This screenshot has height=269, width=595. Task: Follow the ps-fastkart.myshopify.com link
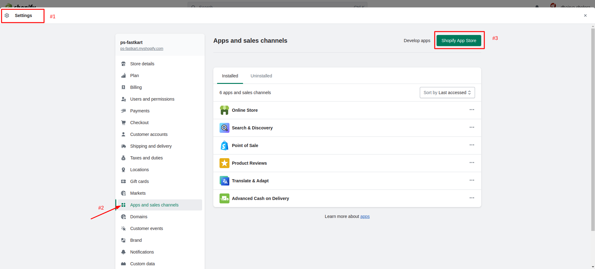click(142, 49)
